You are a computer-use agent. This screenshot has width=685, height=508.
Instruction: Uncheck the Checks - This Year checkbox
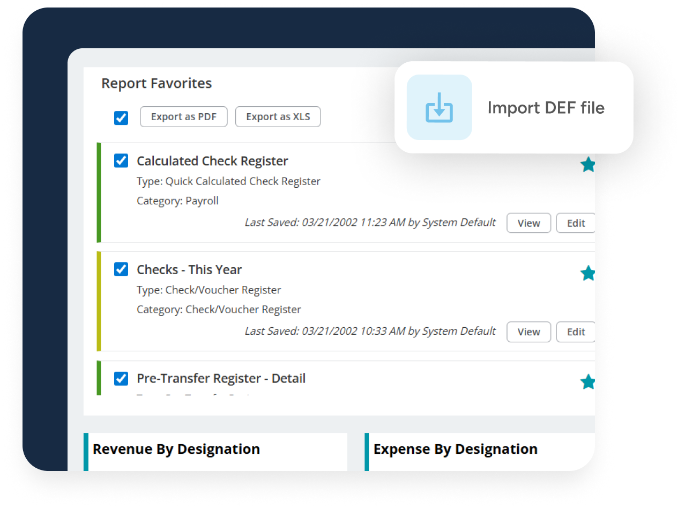tap(121, 269)
